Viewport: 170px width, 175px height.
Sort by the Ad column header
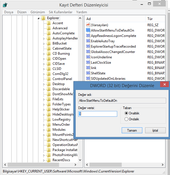tap(115, 19)
